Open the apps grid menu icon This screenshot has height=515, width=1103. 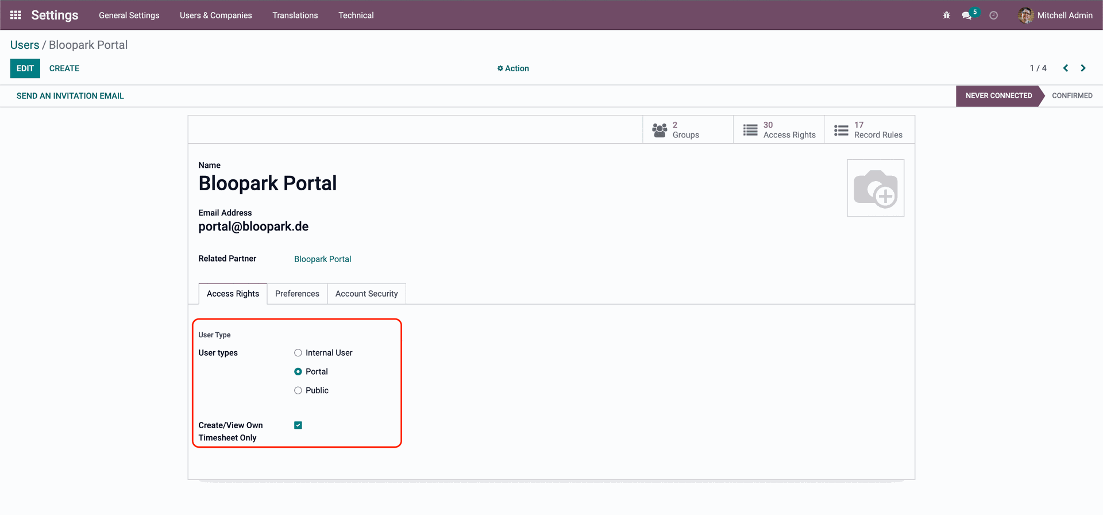(x=16, y=15)
